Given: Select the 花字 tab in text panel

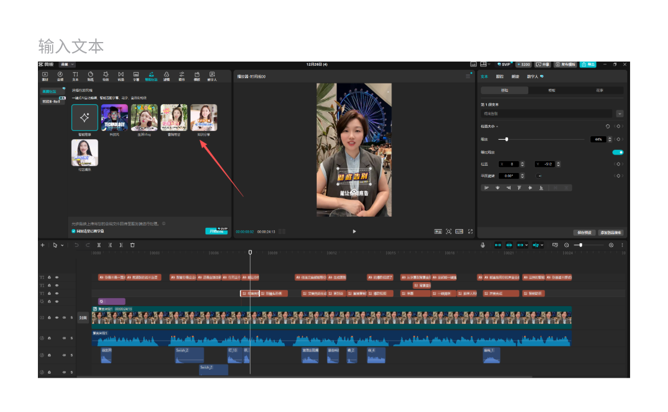Looking at the screenshot, I should tap(599, 91).
